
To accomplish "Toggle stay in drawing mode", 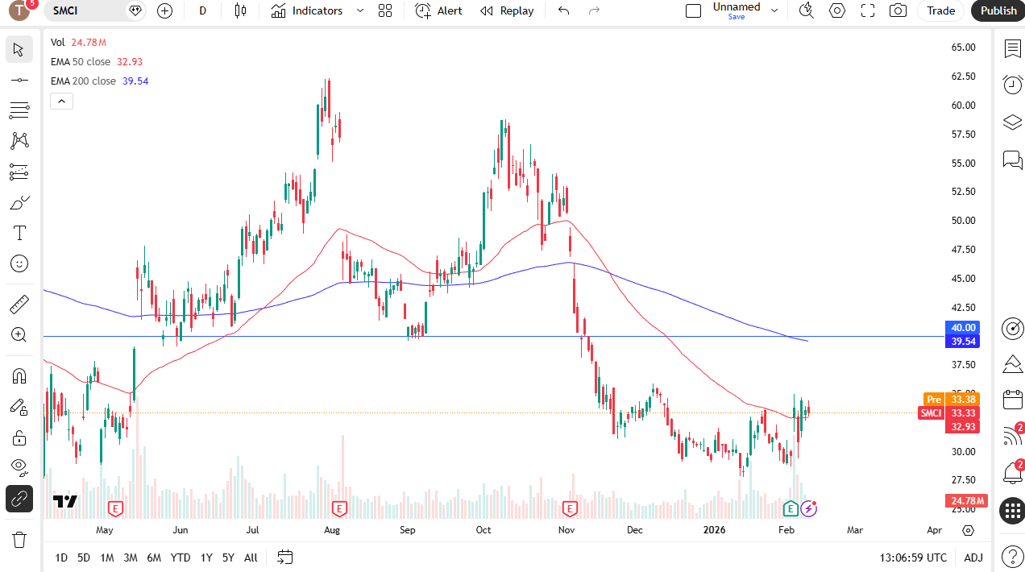I will point(19,407).
